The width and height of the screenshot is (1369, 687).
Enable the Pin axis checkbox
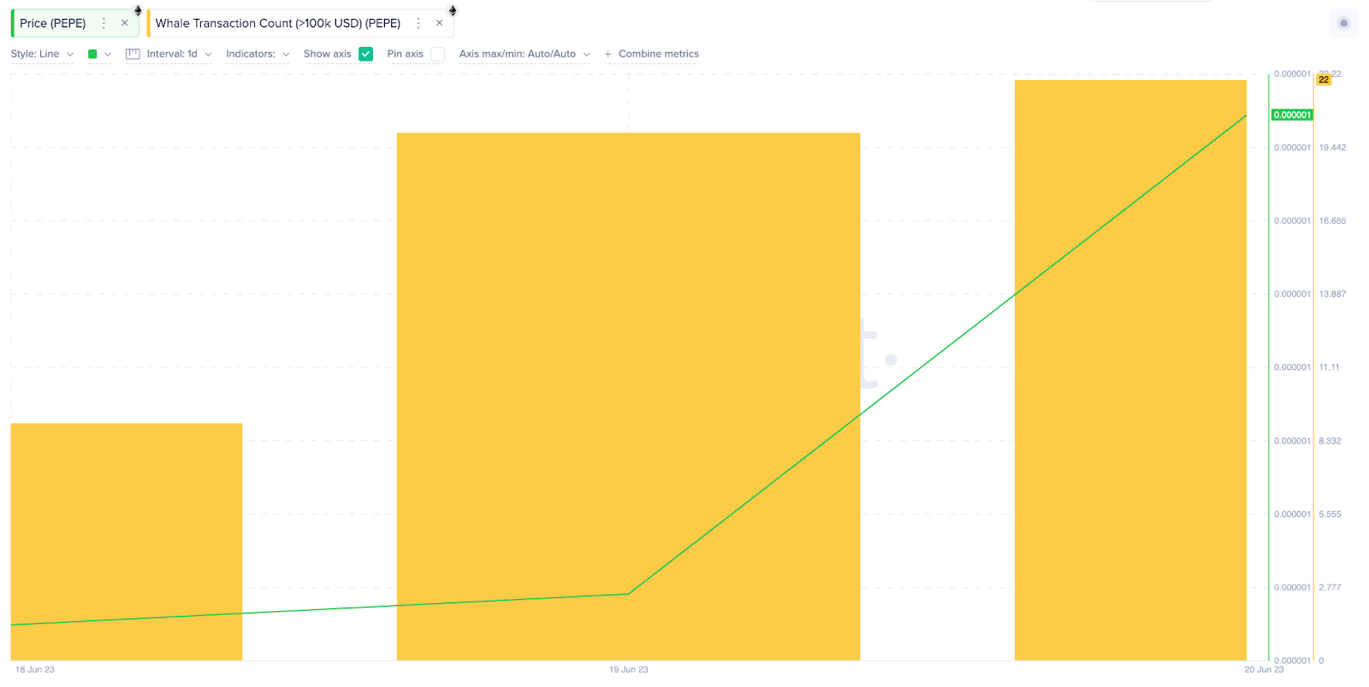point(437,54)
